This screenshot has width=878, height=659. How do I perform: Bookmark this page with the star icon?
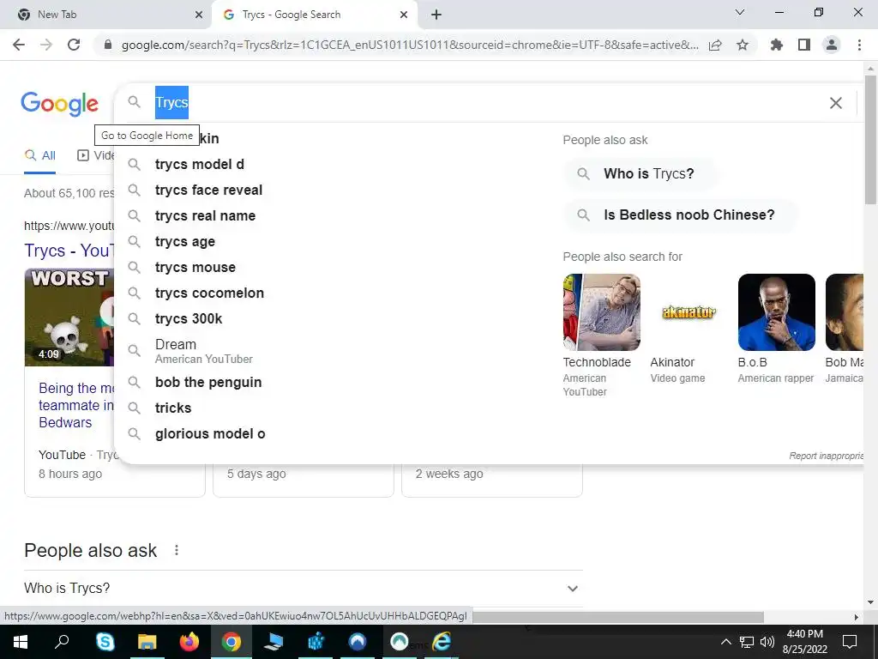[743, 45]
